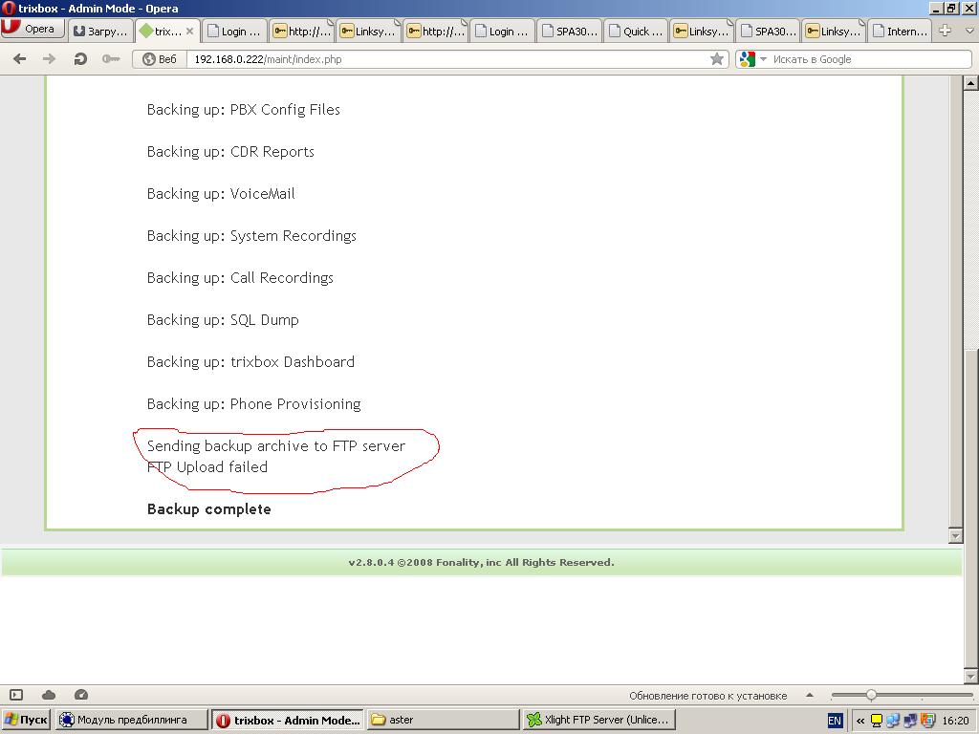Open Модуль предбиллинга from the taskbar
Screen dimensions: 979x734
click(131, 720)
